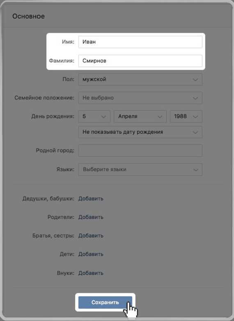The image size is (234, 321).
Task: Open the Пол dropdown showing мужской
Action: pos(140,79)
